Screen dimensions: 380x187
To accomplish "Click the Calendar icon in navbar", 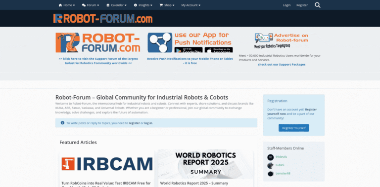I will coord(108,5).
